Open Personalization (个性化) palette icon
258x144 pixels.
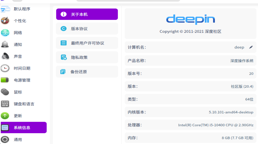click(5, 21)
